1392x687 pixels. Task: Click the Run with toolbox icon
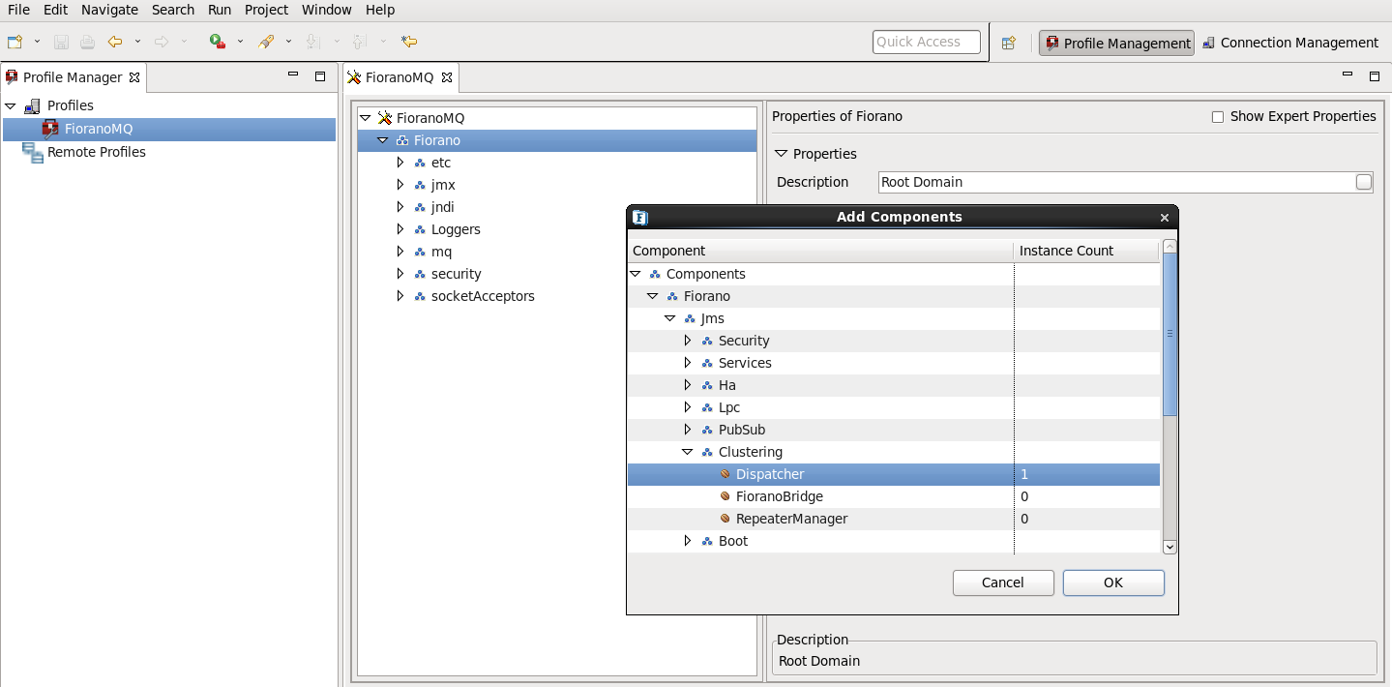(x=218, y=42)
